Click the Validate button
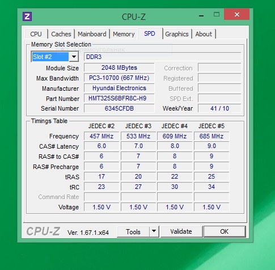The height and width of the screenshot is (270, 275). click(x=181, y=231)
